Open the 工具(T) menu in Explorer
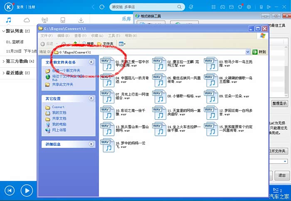Image resolution: width=291 pixels, height=201 pixels. [x=114, y=36]
